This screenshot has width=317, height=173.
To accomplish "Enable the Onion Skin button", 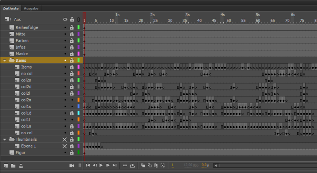I will pyautogui.click(x=143, y=165).
